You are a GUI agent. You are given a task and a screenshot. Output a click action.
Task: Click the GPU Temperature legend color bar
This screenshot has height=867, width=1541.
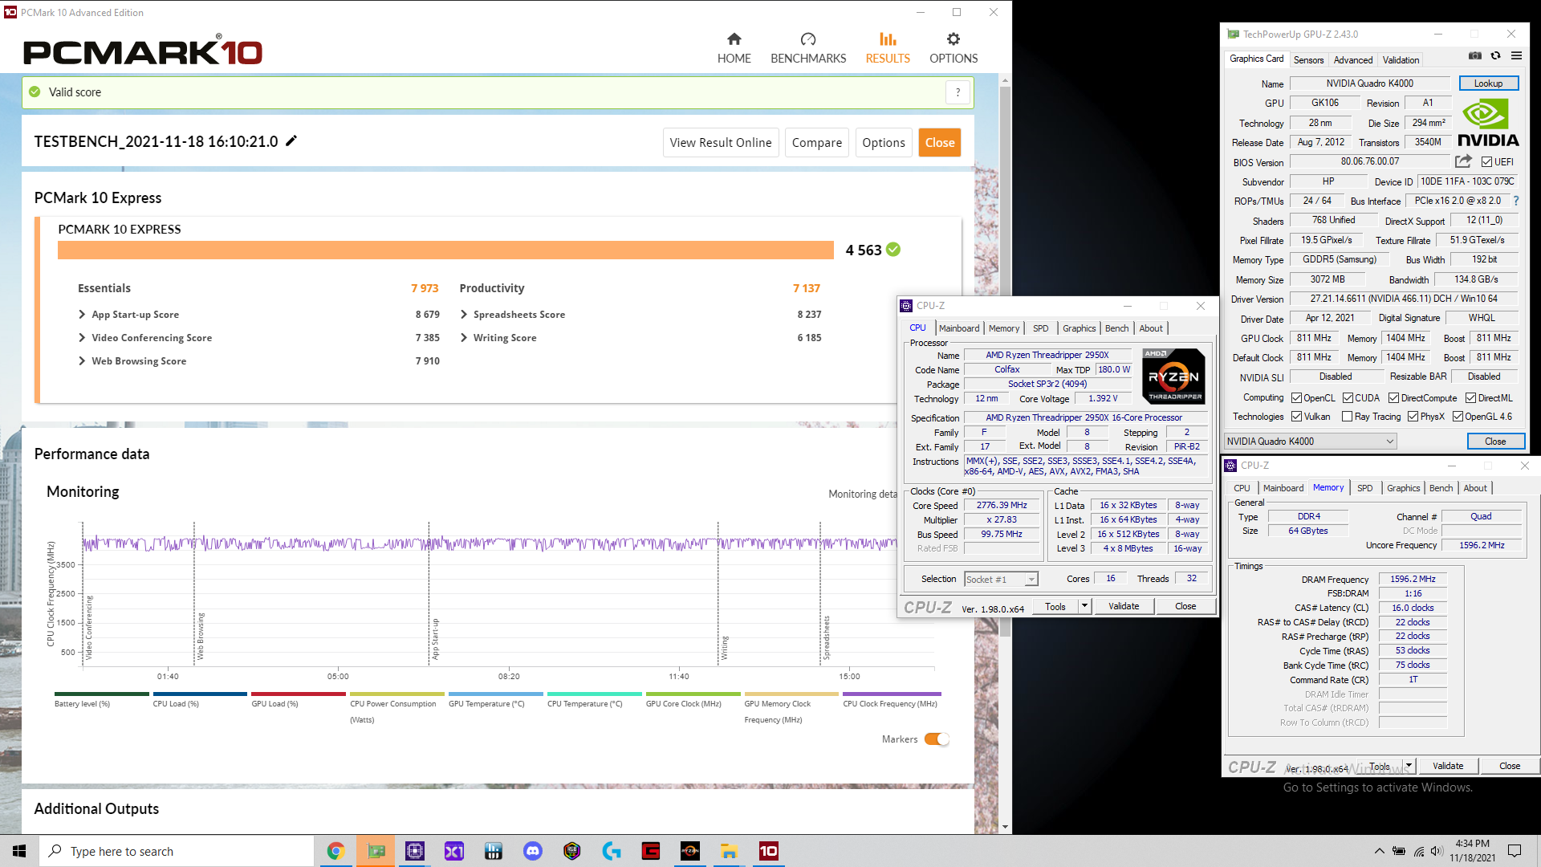[496, 694]
